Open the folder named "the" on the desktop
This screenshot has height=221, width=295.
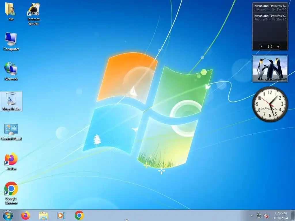click(x=11, y=11)
